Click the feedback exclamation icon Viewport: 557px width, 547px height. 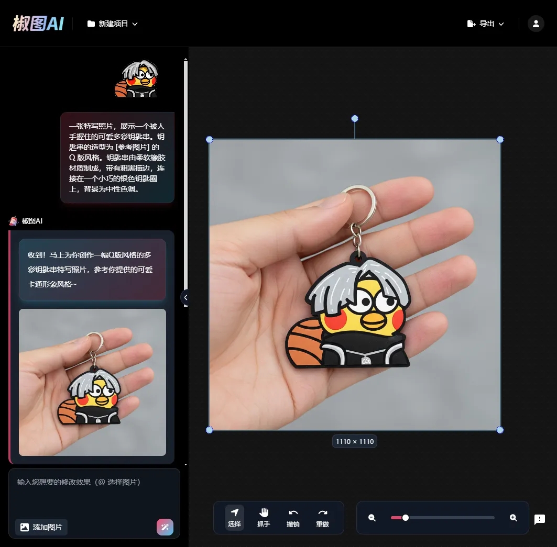pos(540,519)
